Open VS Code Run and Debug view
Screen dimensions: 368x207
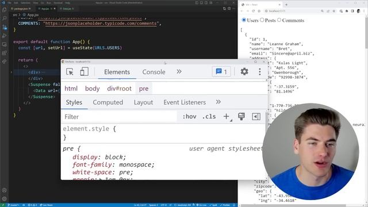pyautogui.click(x=4, y=36)
